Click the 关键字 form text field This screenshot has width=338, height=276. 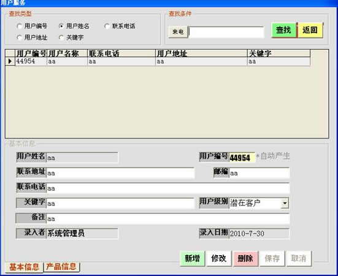(120, 204)
